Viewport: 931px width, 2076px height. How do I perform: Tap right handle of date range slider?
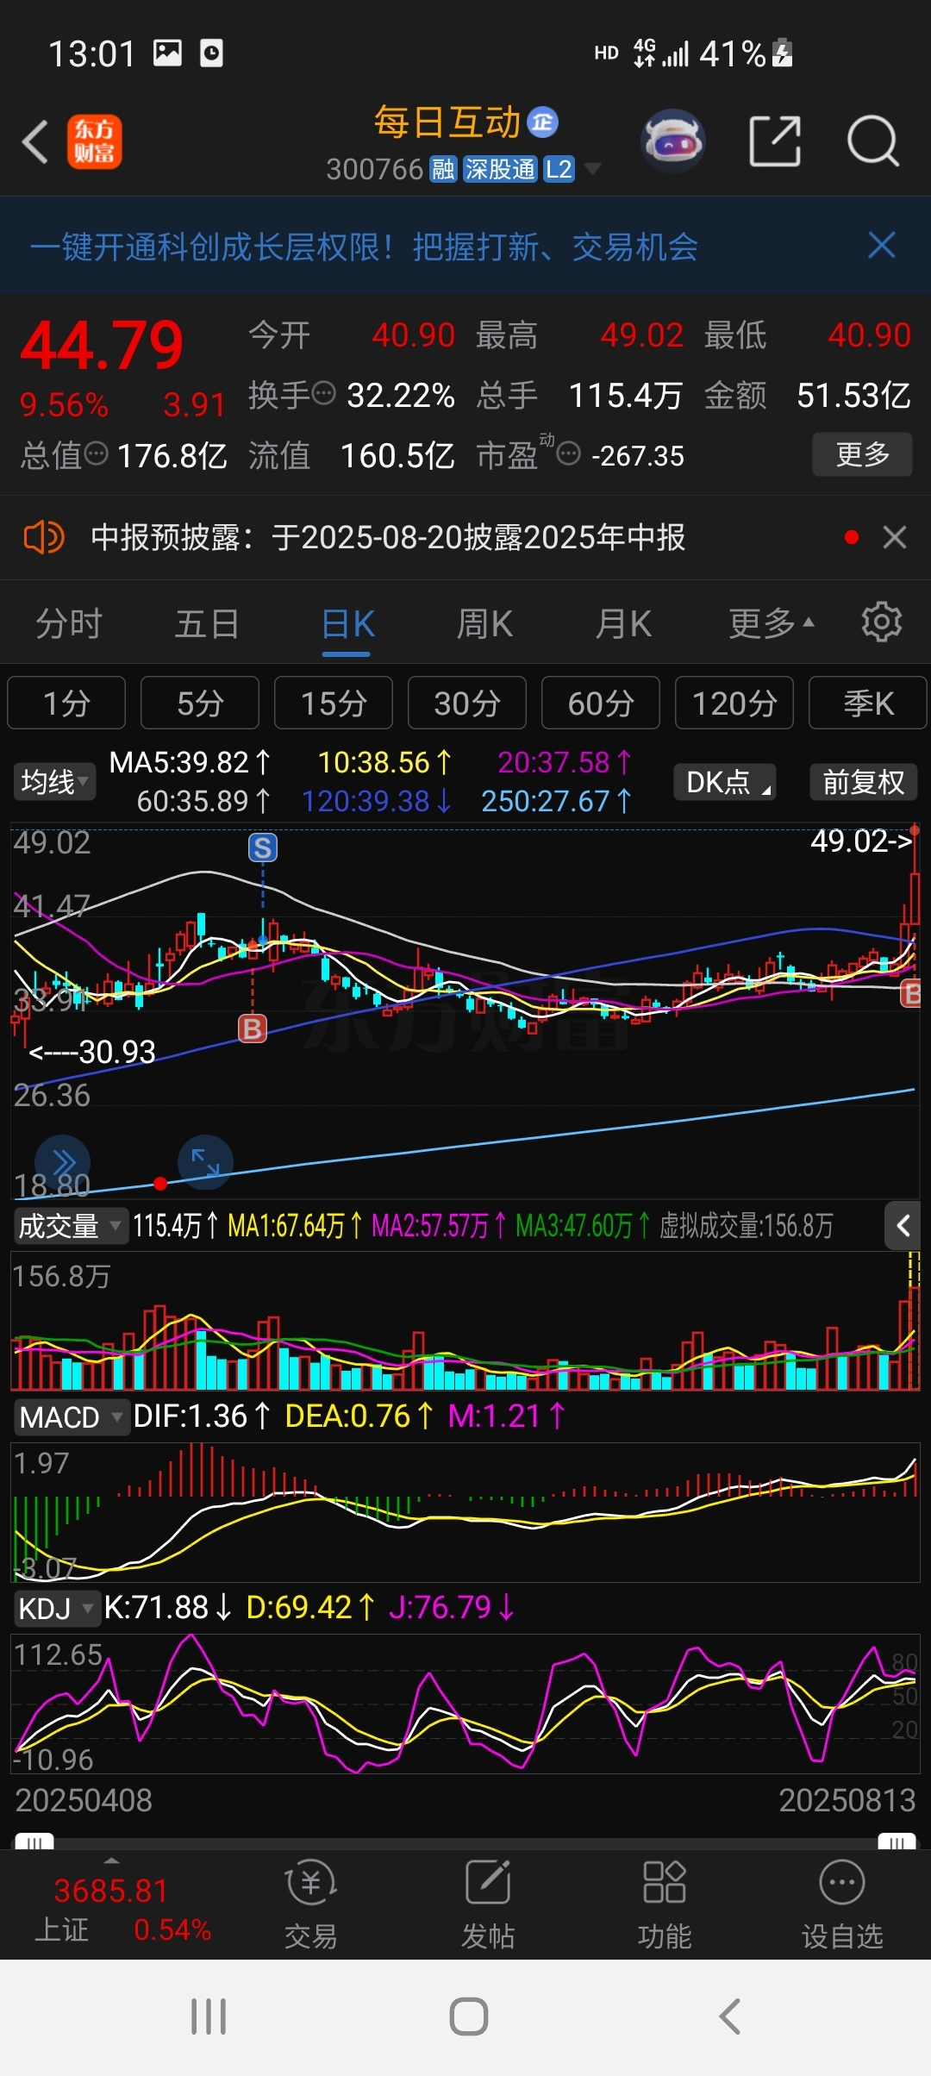(x=897, y=1842)
